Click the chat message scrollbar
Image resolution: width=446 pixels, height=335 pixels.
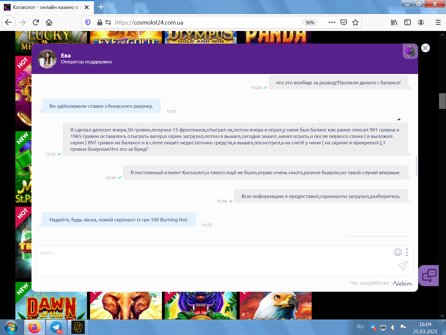coord(416,166)
